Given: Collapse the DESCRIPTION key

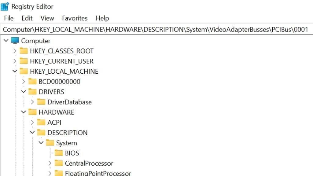Looking at the screenshot, I should (x=32, y=132).
